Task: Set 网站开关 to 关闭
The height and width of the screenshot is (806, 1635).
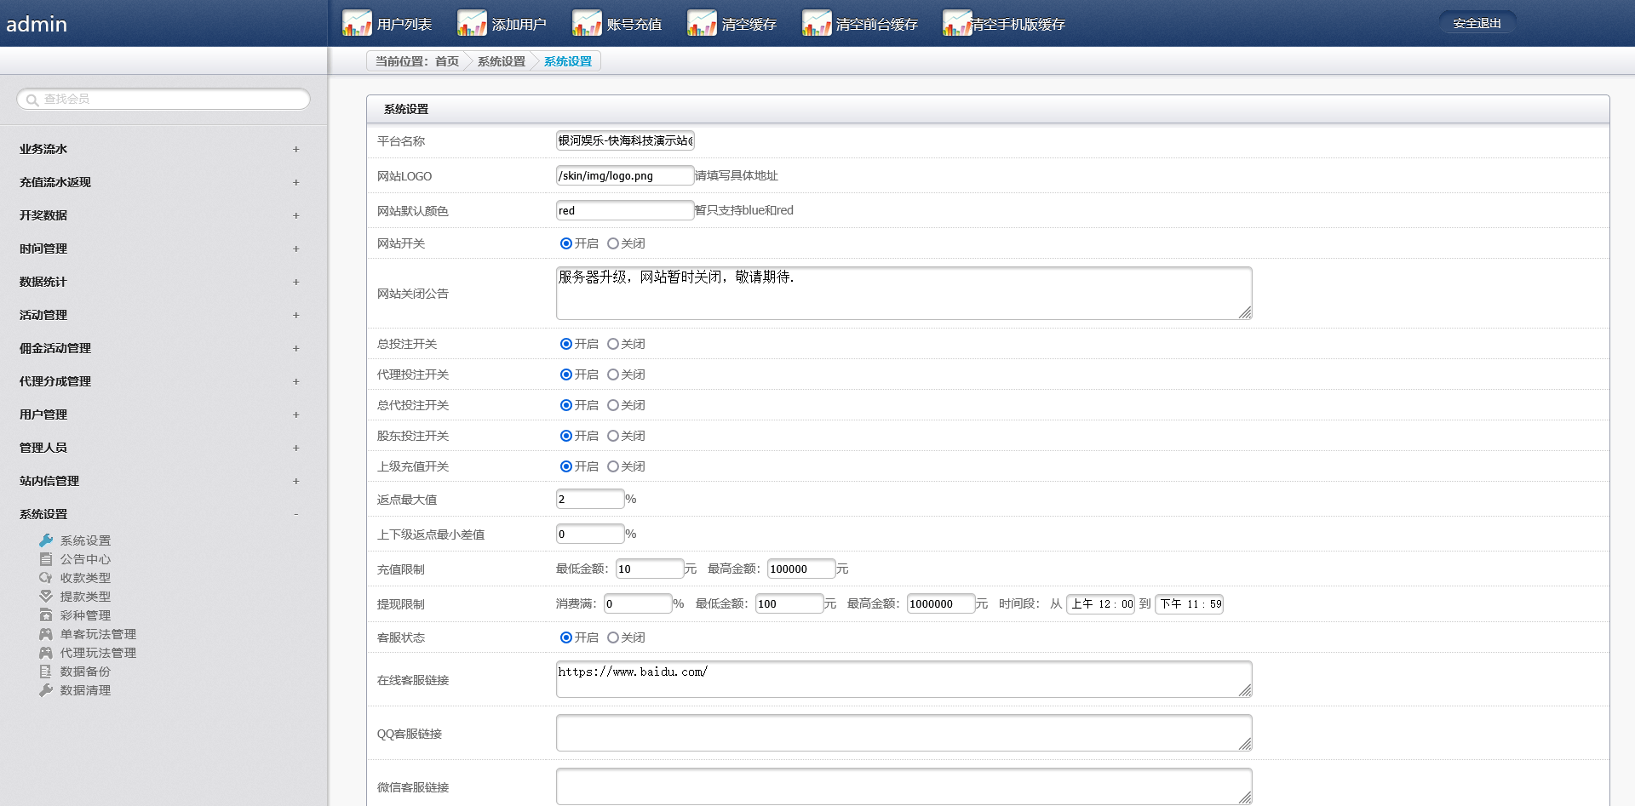Action: coord(613,243)
